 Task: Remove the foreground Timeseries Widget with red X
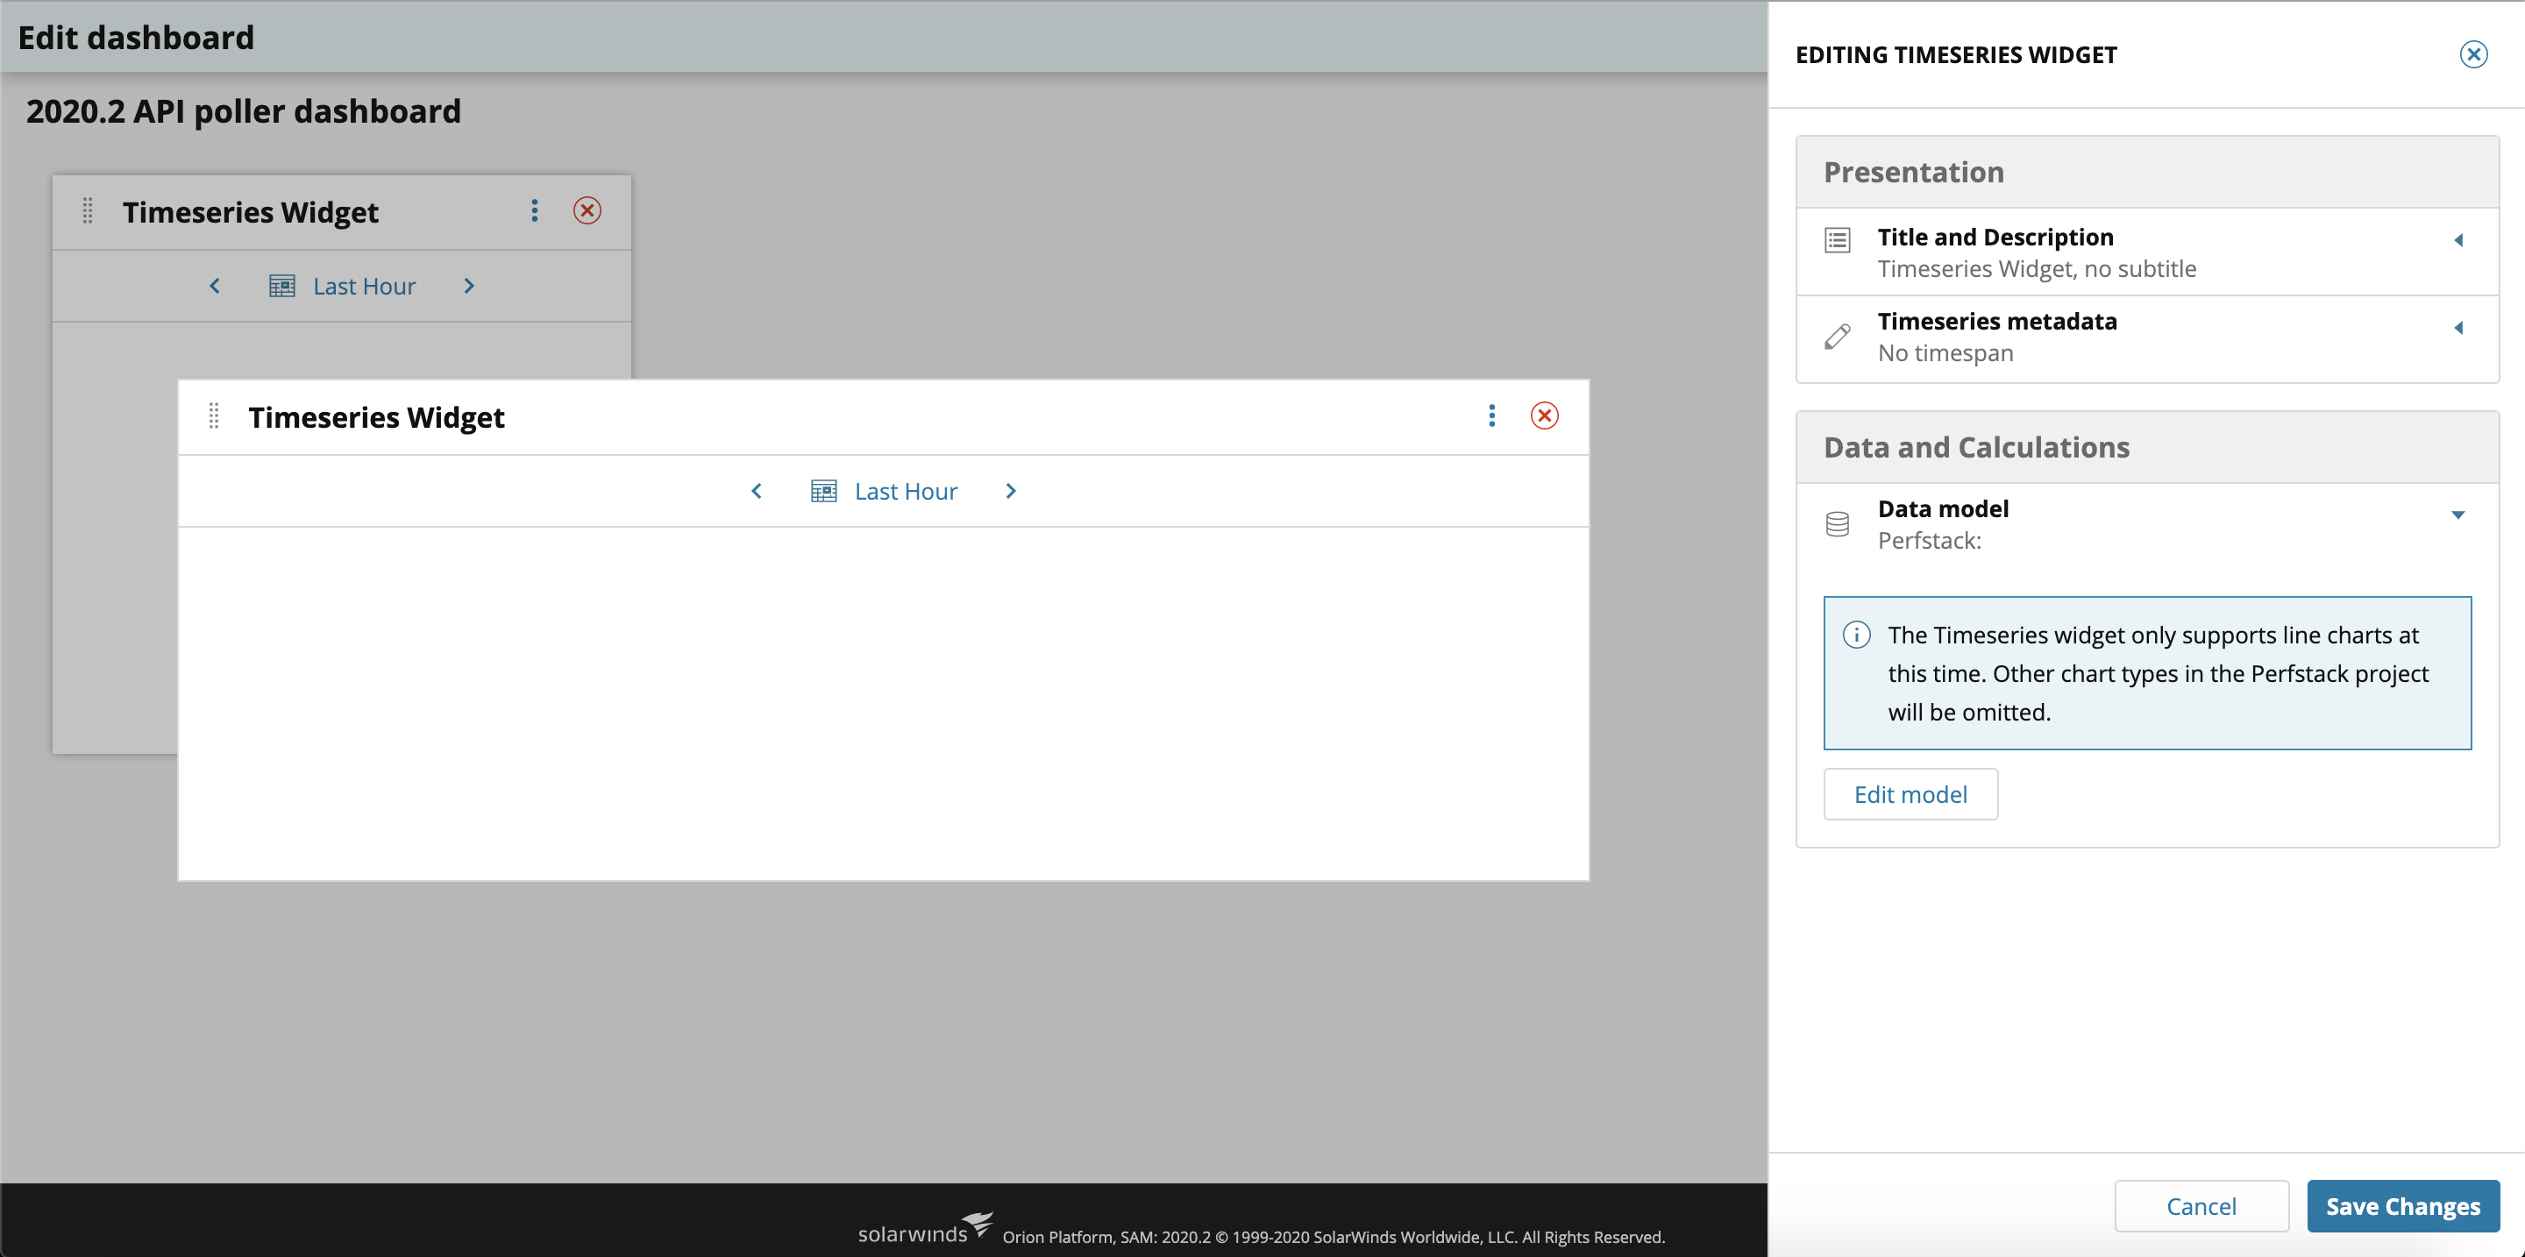(x=1545, y=416)
